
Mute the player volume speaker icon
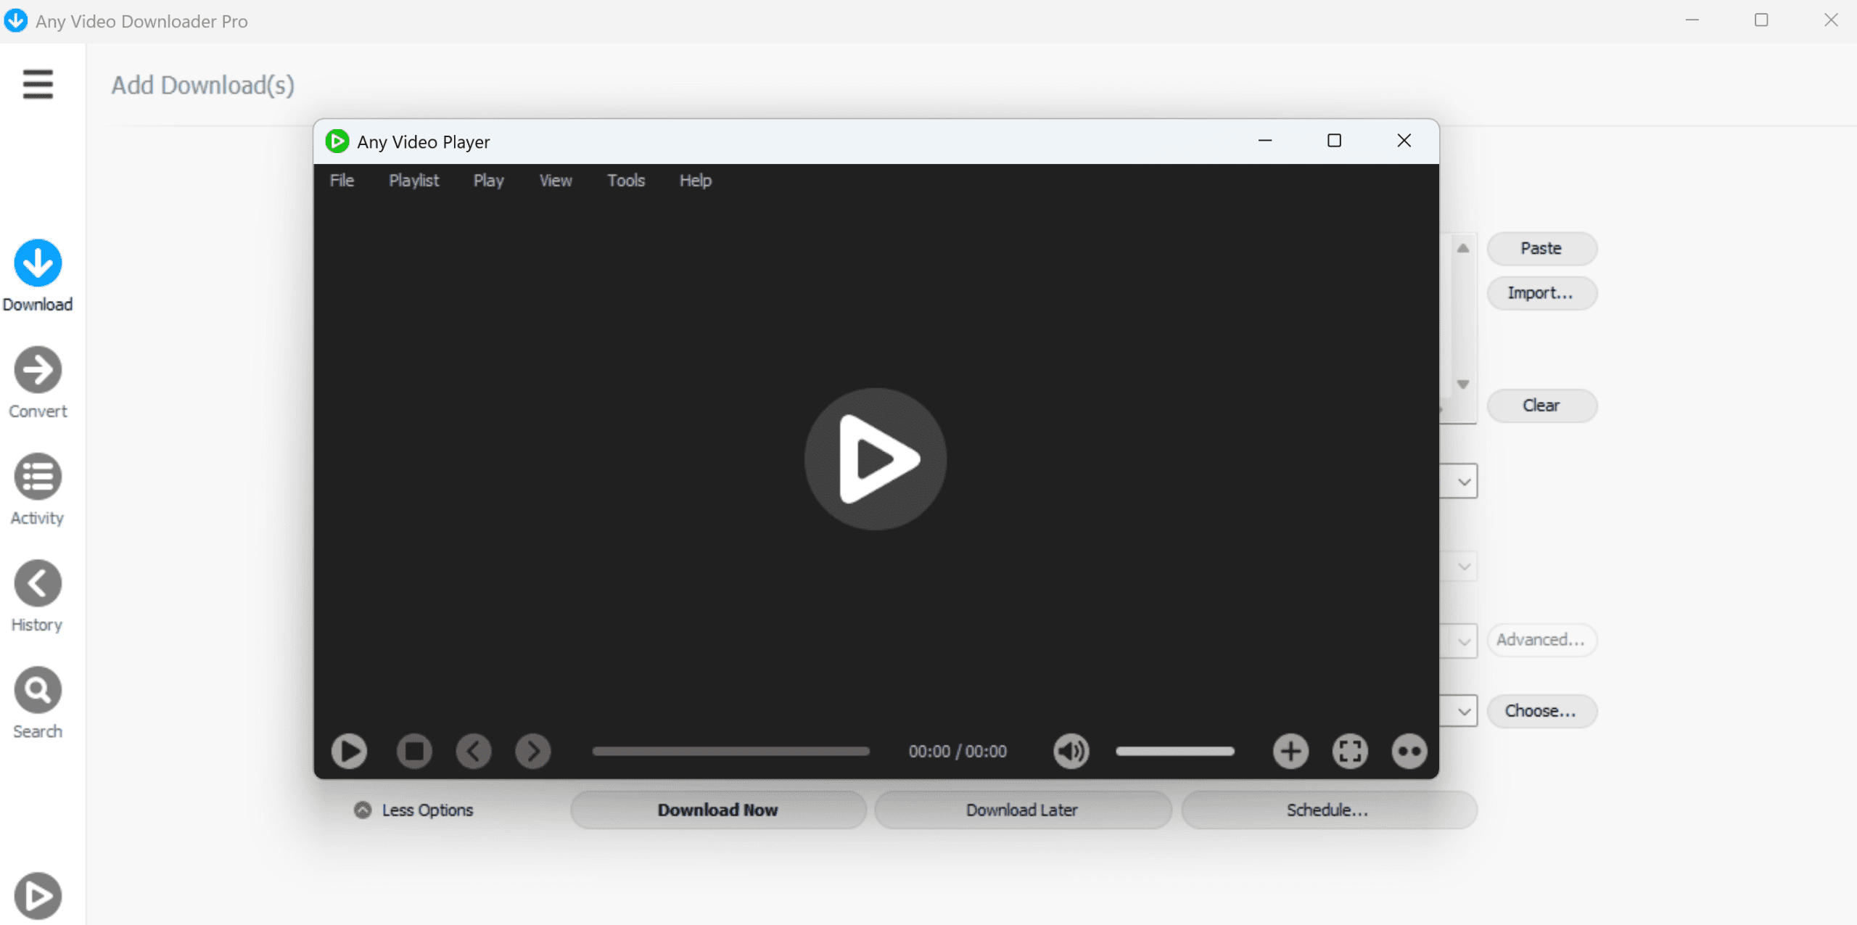pos(1071,751)
